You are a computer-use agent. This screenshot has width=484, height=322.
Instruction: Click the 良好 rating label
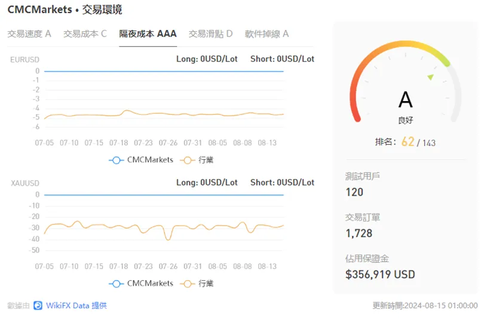tap(405, 120)
